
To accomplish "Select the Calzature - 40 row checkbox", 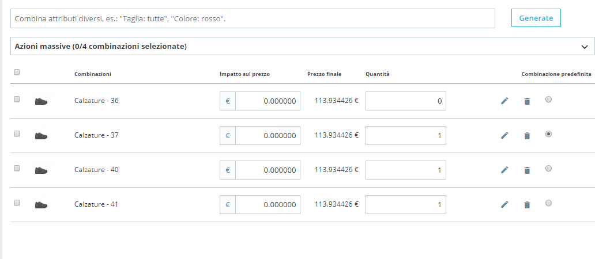I will point(17,169).
